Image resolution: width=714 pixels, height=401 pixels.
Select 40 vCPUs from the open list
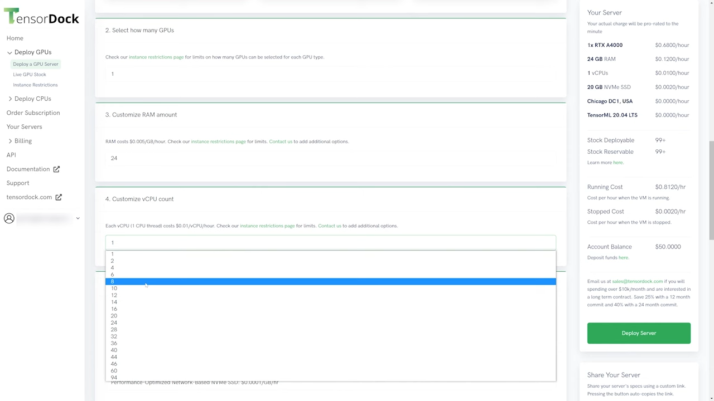330,350
